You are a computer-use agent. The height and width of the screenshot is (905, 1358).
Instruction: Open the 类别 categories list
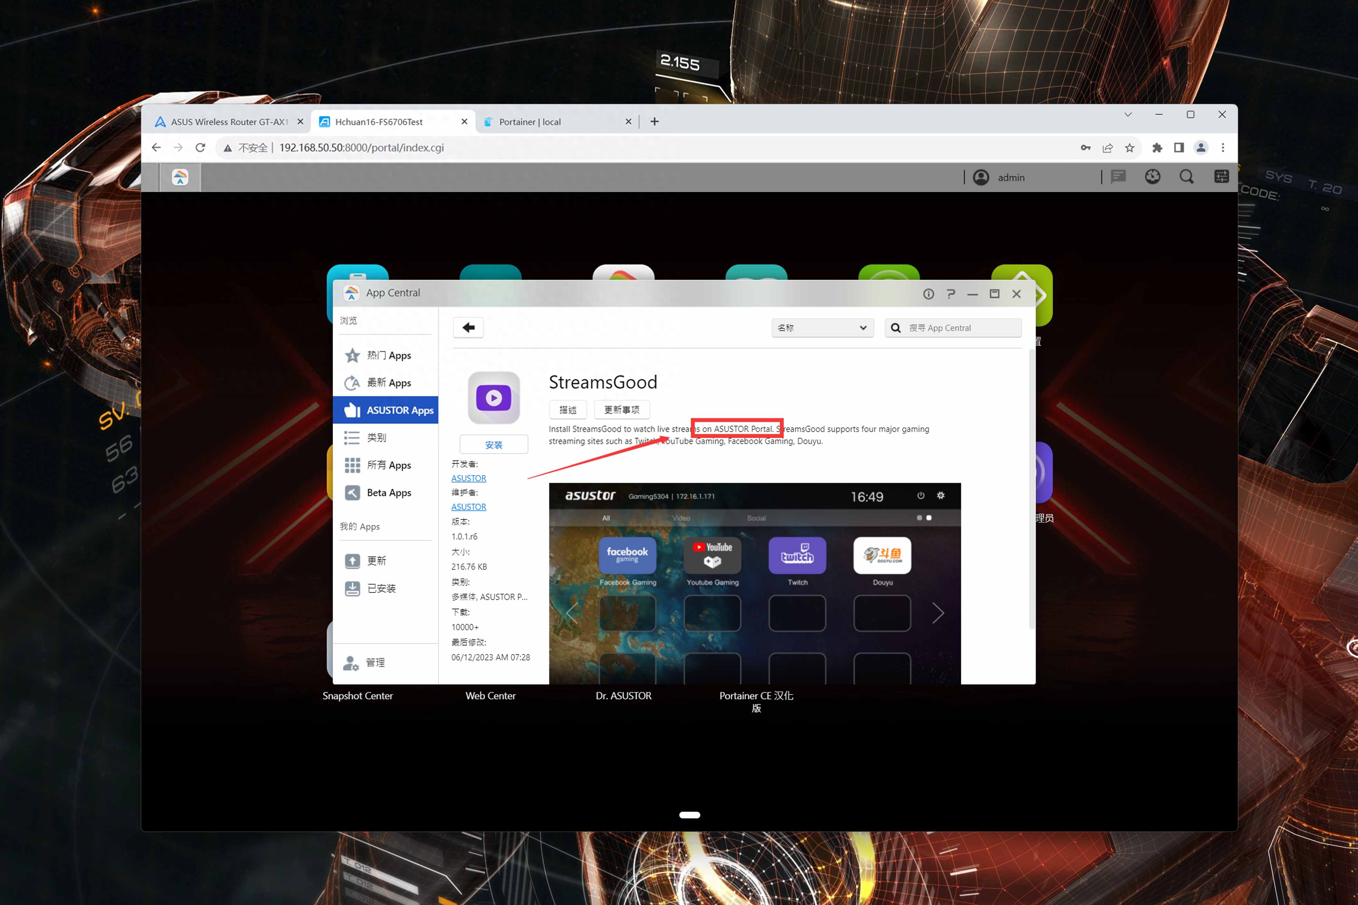click(x=385, y=437)
